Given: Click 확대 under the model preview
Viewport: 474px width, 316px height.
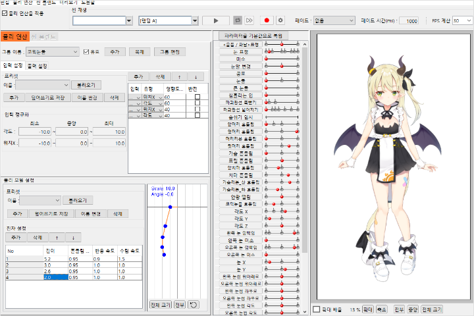Looking at the screenshot, I should pos(367,309).
